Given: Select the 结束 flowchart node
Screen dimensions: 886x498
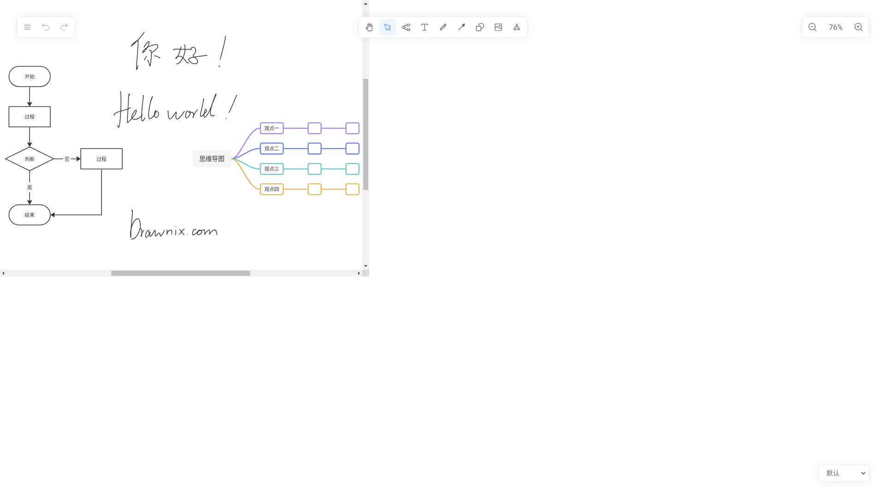Looking at the screenshot, I should coord(30,215).
